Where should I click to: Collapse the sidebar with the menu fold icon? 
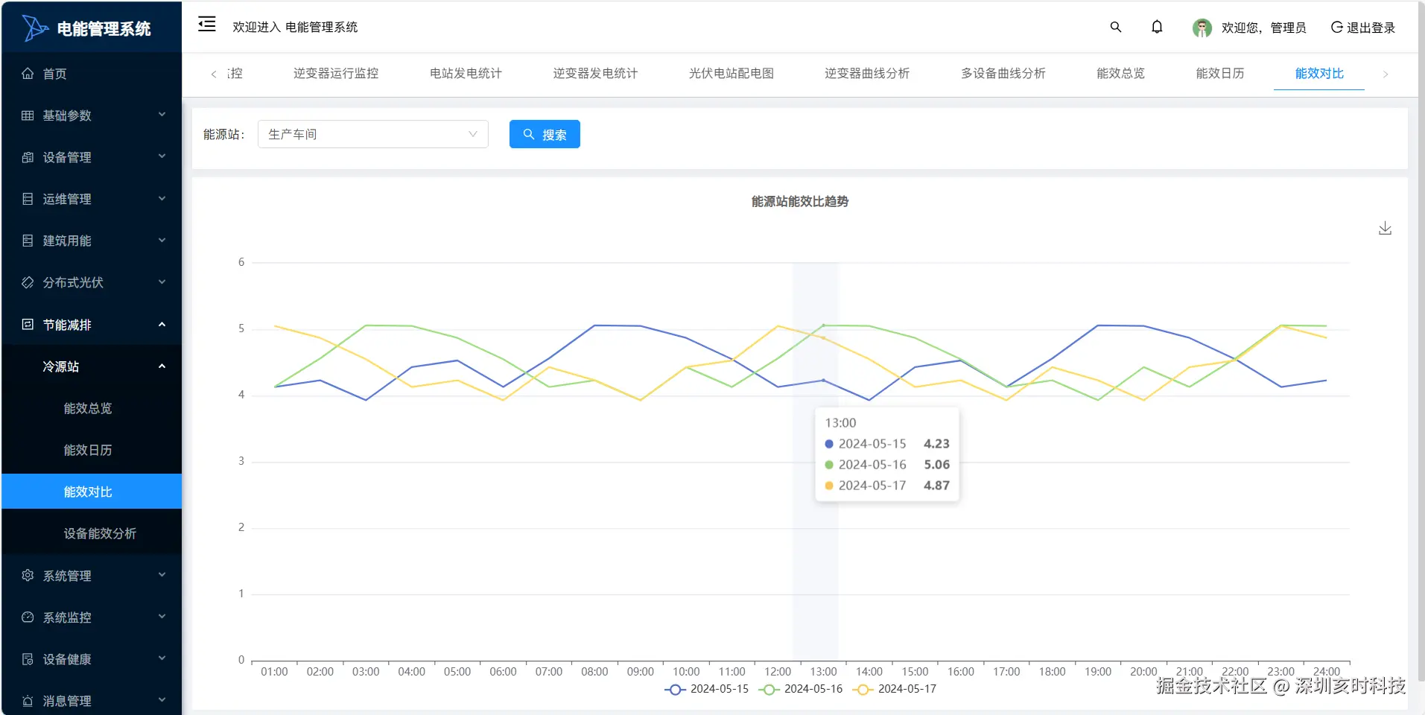206,25
